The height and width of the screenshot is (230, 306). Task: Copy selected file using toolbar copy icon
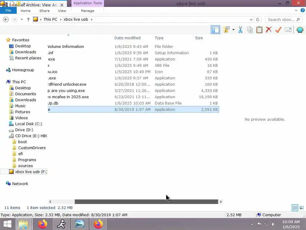(250, 30)
